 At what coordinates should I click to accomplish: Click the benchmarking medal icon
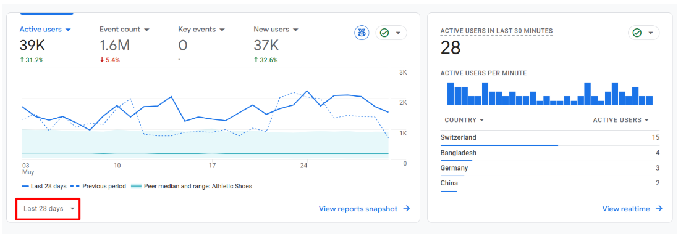tap(362, 33)
